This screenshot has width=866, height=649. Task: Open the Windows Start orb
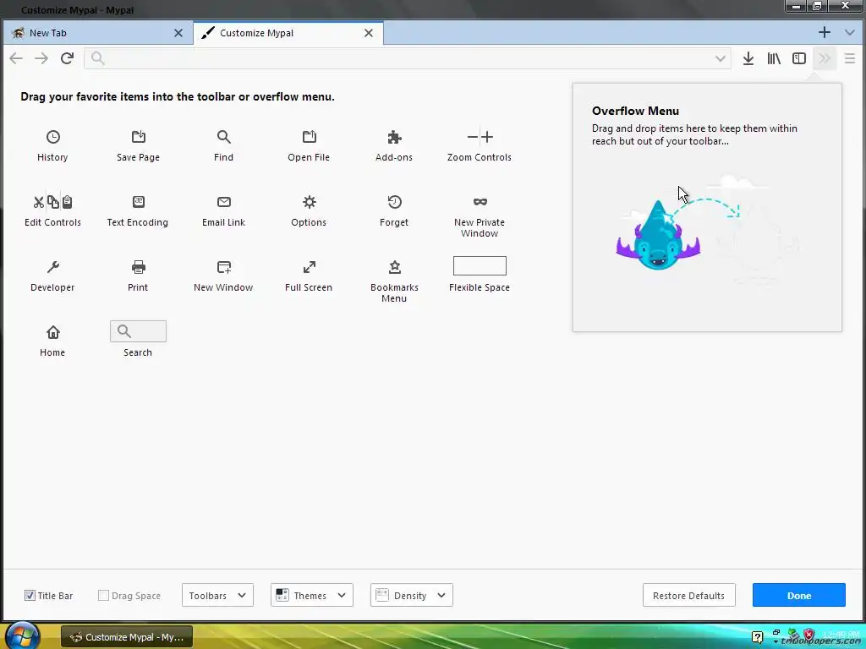click(x=22, y=635)
